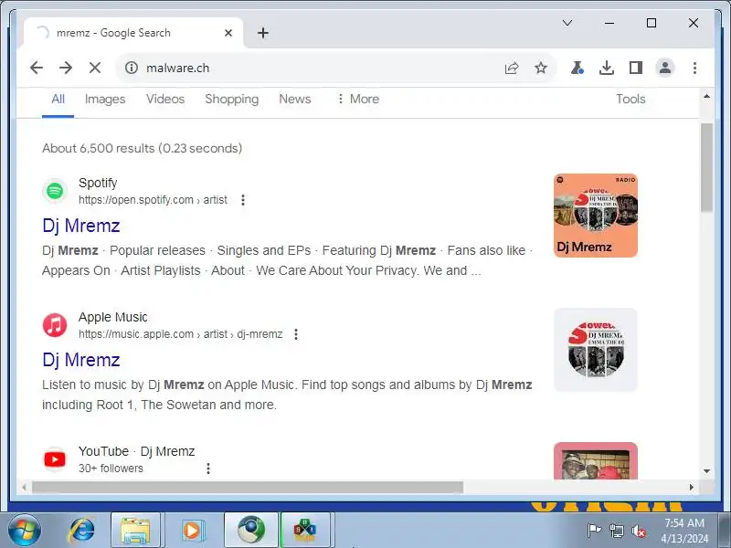Screen dimensions: 731x548
Task: Click the horizontal scrollbar thumb
Action: click(x=248, y=488)
